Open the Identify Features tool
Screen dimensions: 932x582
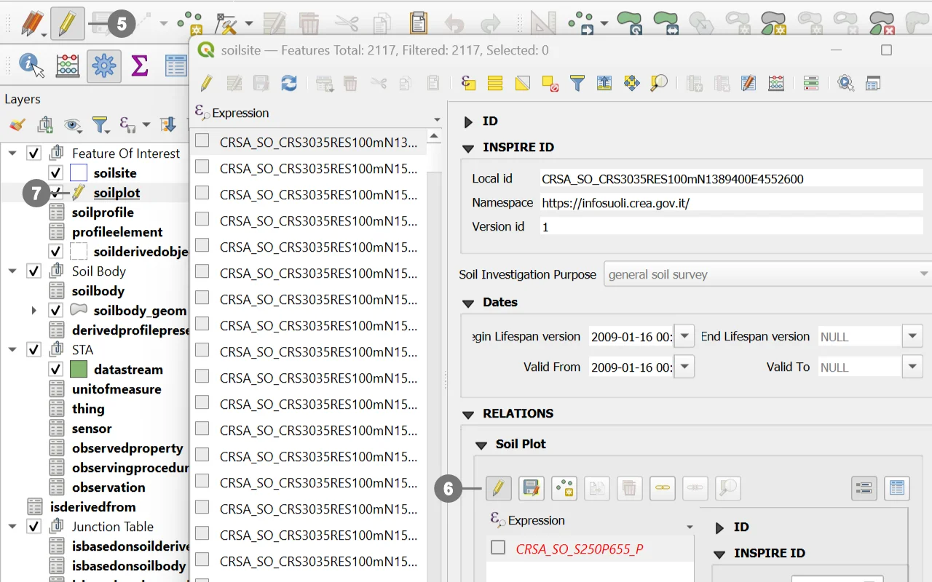(x=31, y=65)
